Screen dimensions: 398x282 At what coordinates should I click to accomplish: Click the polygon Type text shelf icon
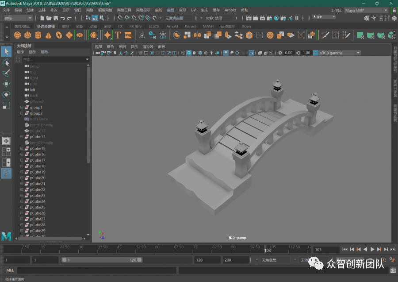coord(118,35)
